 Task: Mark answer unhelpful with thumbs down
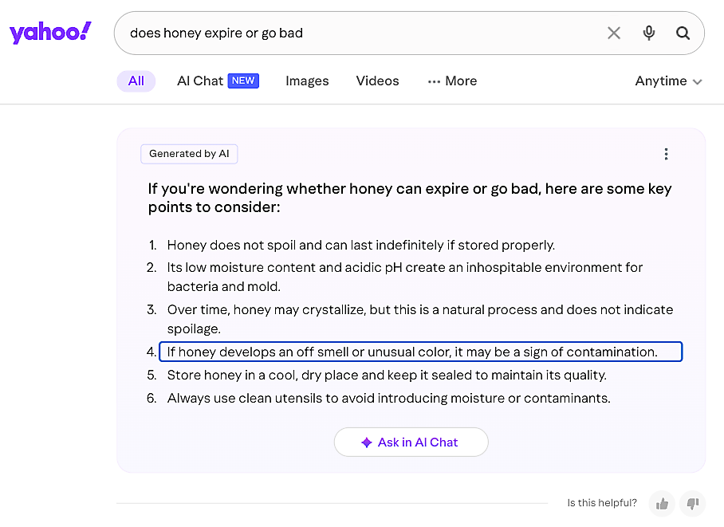[693, 503]
